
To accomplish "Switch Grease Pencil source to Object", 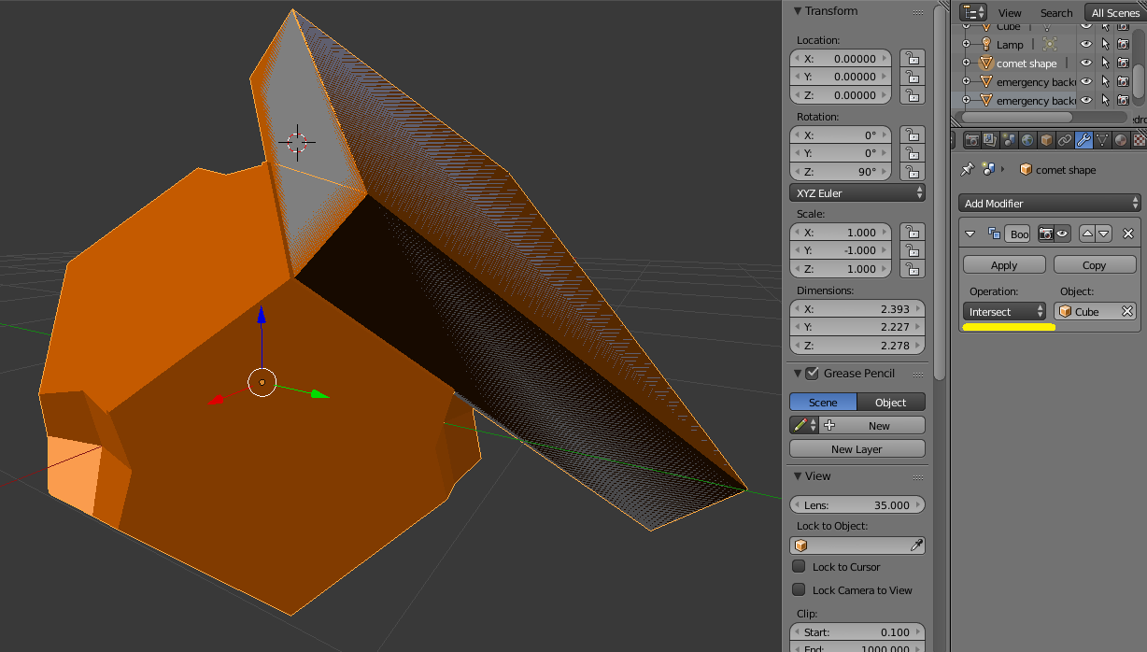I will pyautogui.click(x=890, y=403).
